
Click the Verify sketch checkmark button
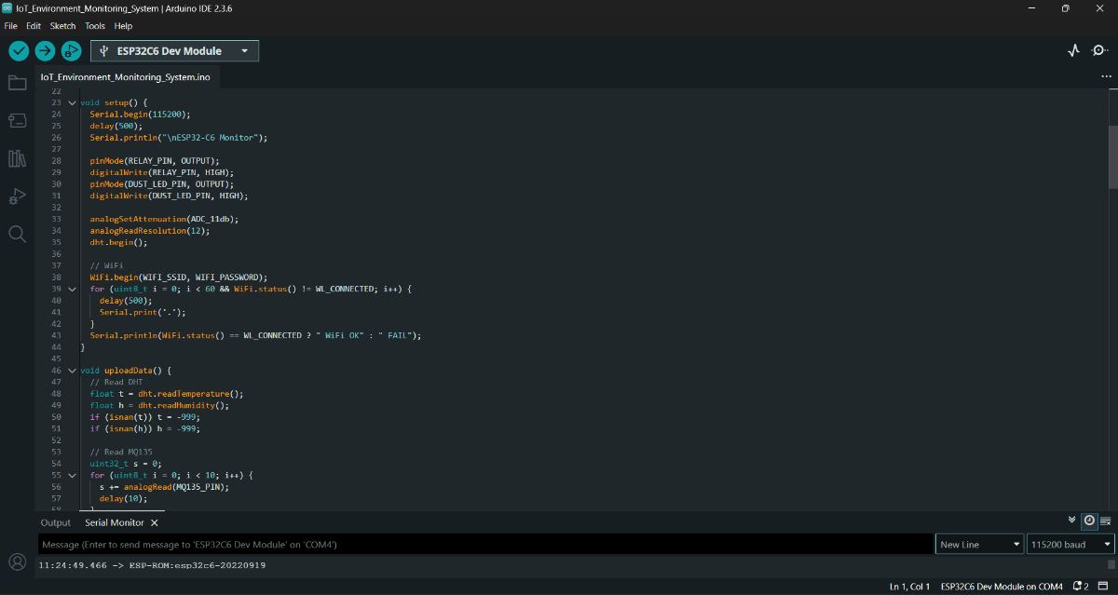19,51
